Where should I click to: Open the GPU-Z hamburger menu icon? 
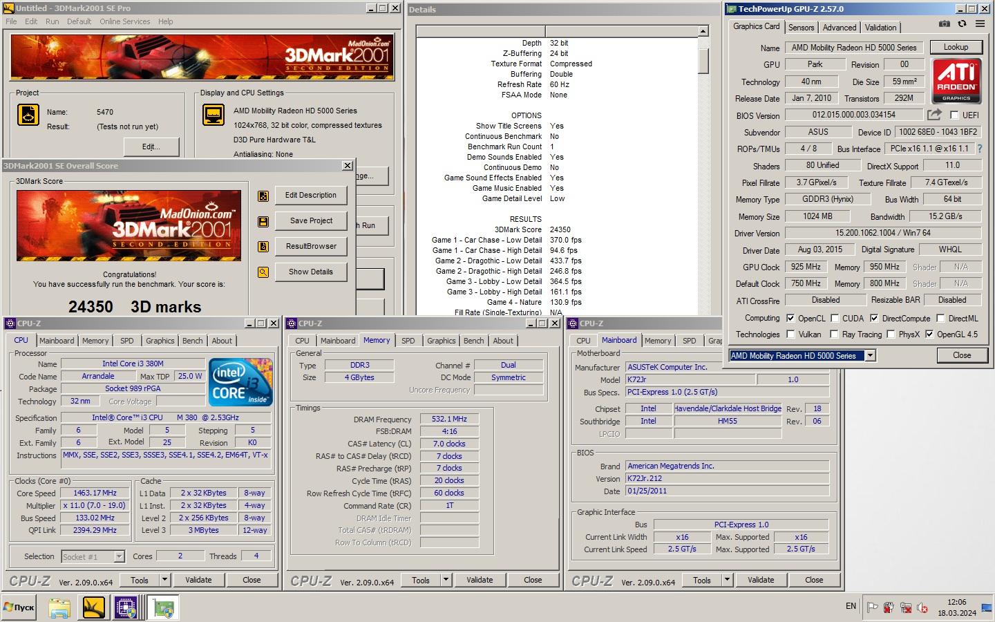pyautogui.click(x=980, y=23)
